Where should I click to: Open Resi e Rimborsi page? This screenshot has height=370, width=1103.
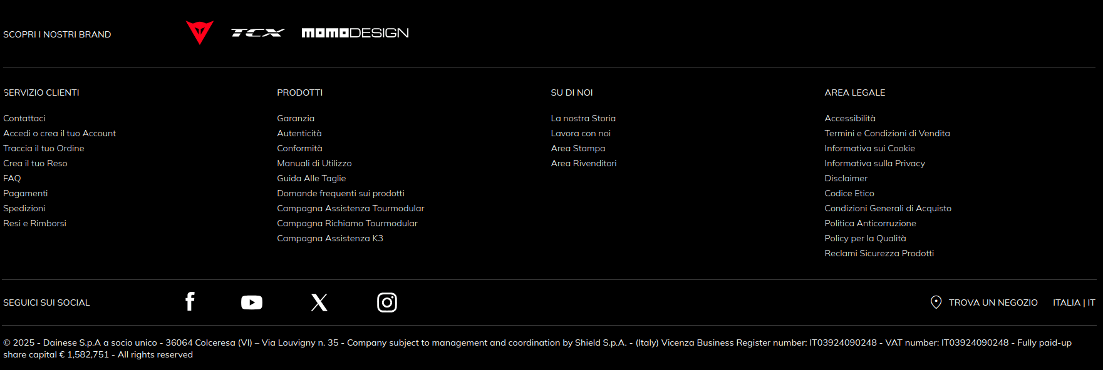point(34,223)
